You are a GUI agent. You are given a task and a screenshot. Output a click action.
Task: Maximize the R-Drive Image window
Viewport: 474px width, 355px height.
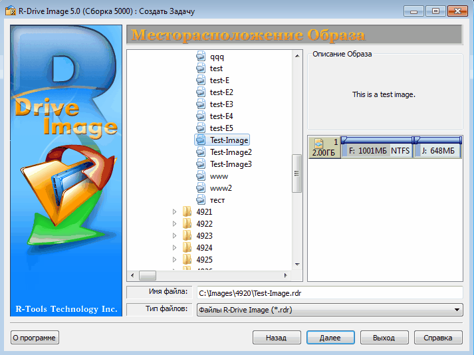(x=435, y=11)
